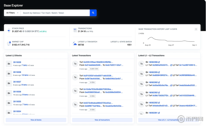Viewport: 206px width, 126px height.
Task: Open external link icon beside Bk 18062286
Action: [x=159, y=62]
